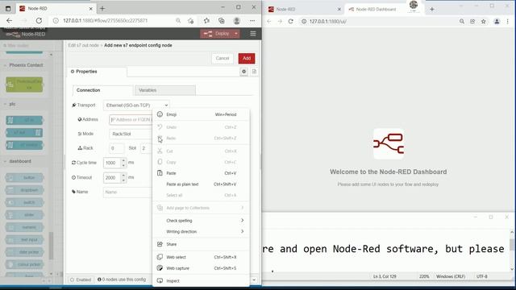Viewport: 516px width, 290px height.
Task: Click Paste clipboard icon in context menu
Action: tap(160, 172)
